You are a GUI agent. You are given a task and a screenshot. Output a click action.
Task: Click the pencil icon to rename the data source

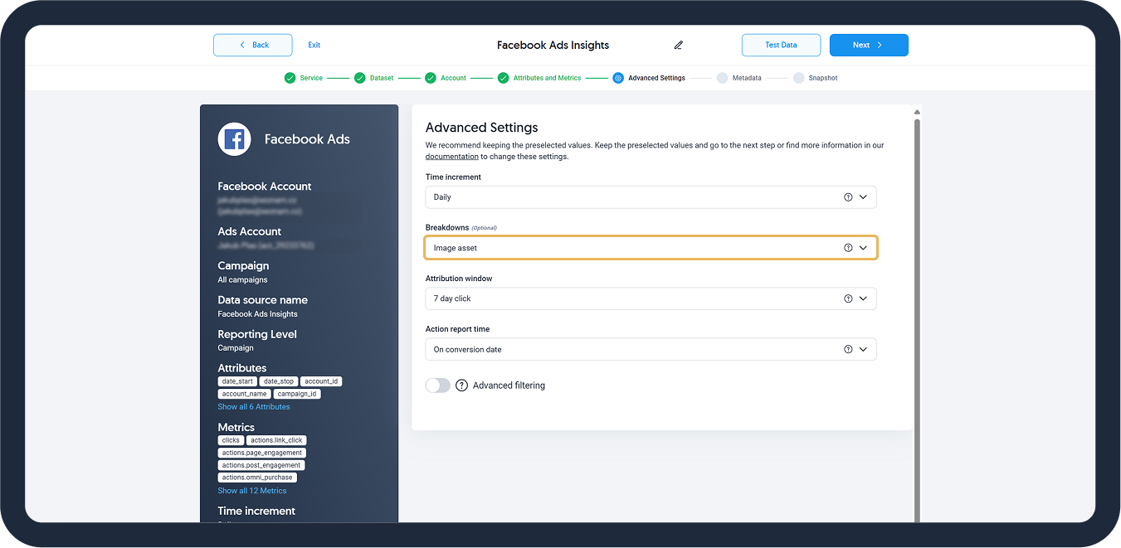click(678, 45)
